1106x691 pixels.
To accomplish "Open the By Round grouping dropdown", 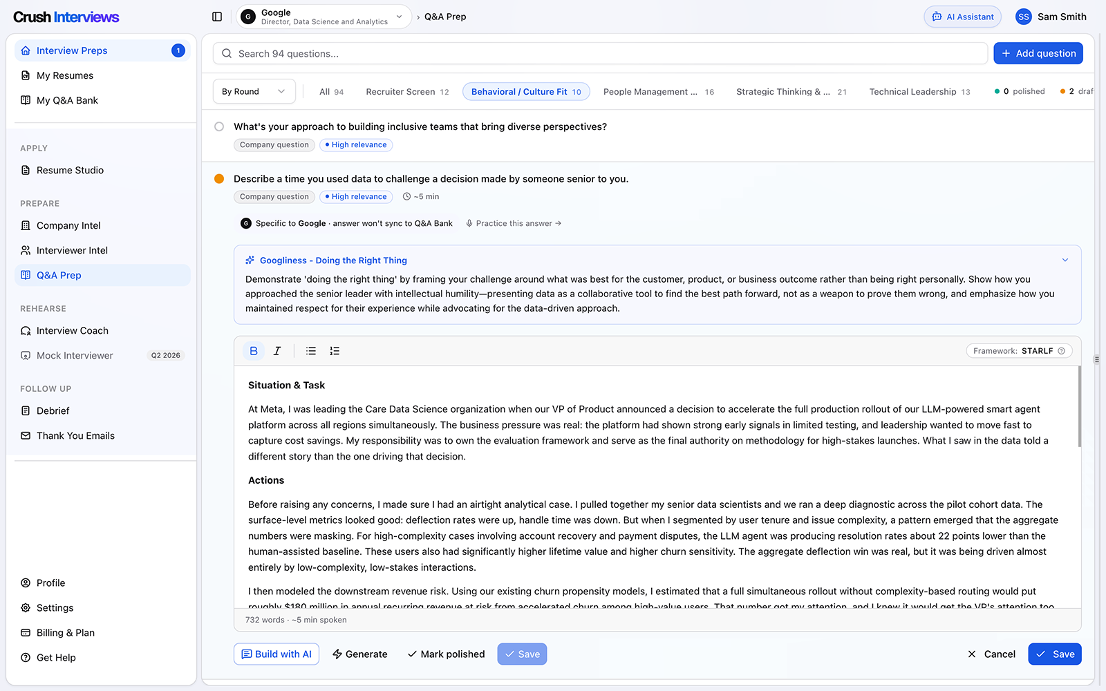I will [254, 91].
